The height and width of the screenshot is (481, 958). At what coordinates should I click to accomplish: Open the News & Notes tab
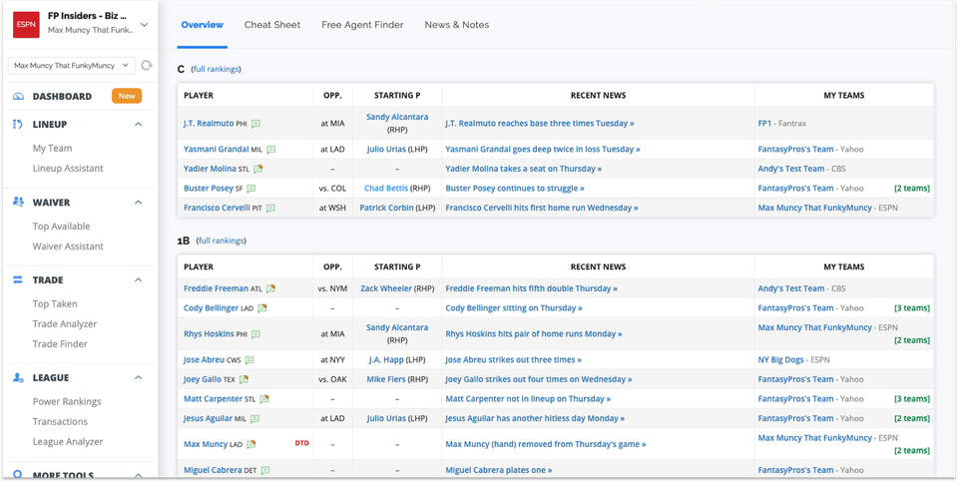457,25
